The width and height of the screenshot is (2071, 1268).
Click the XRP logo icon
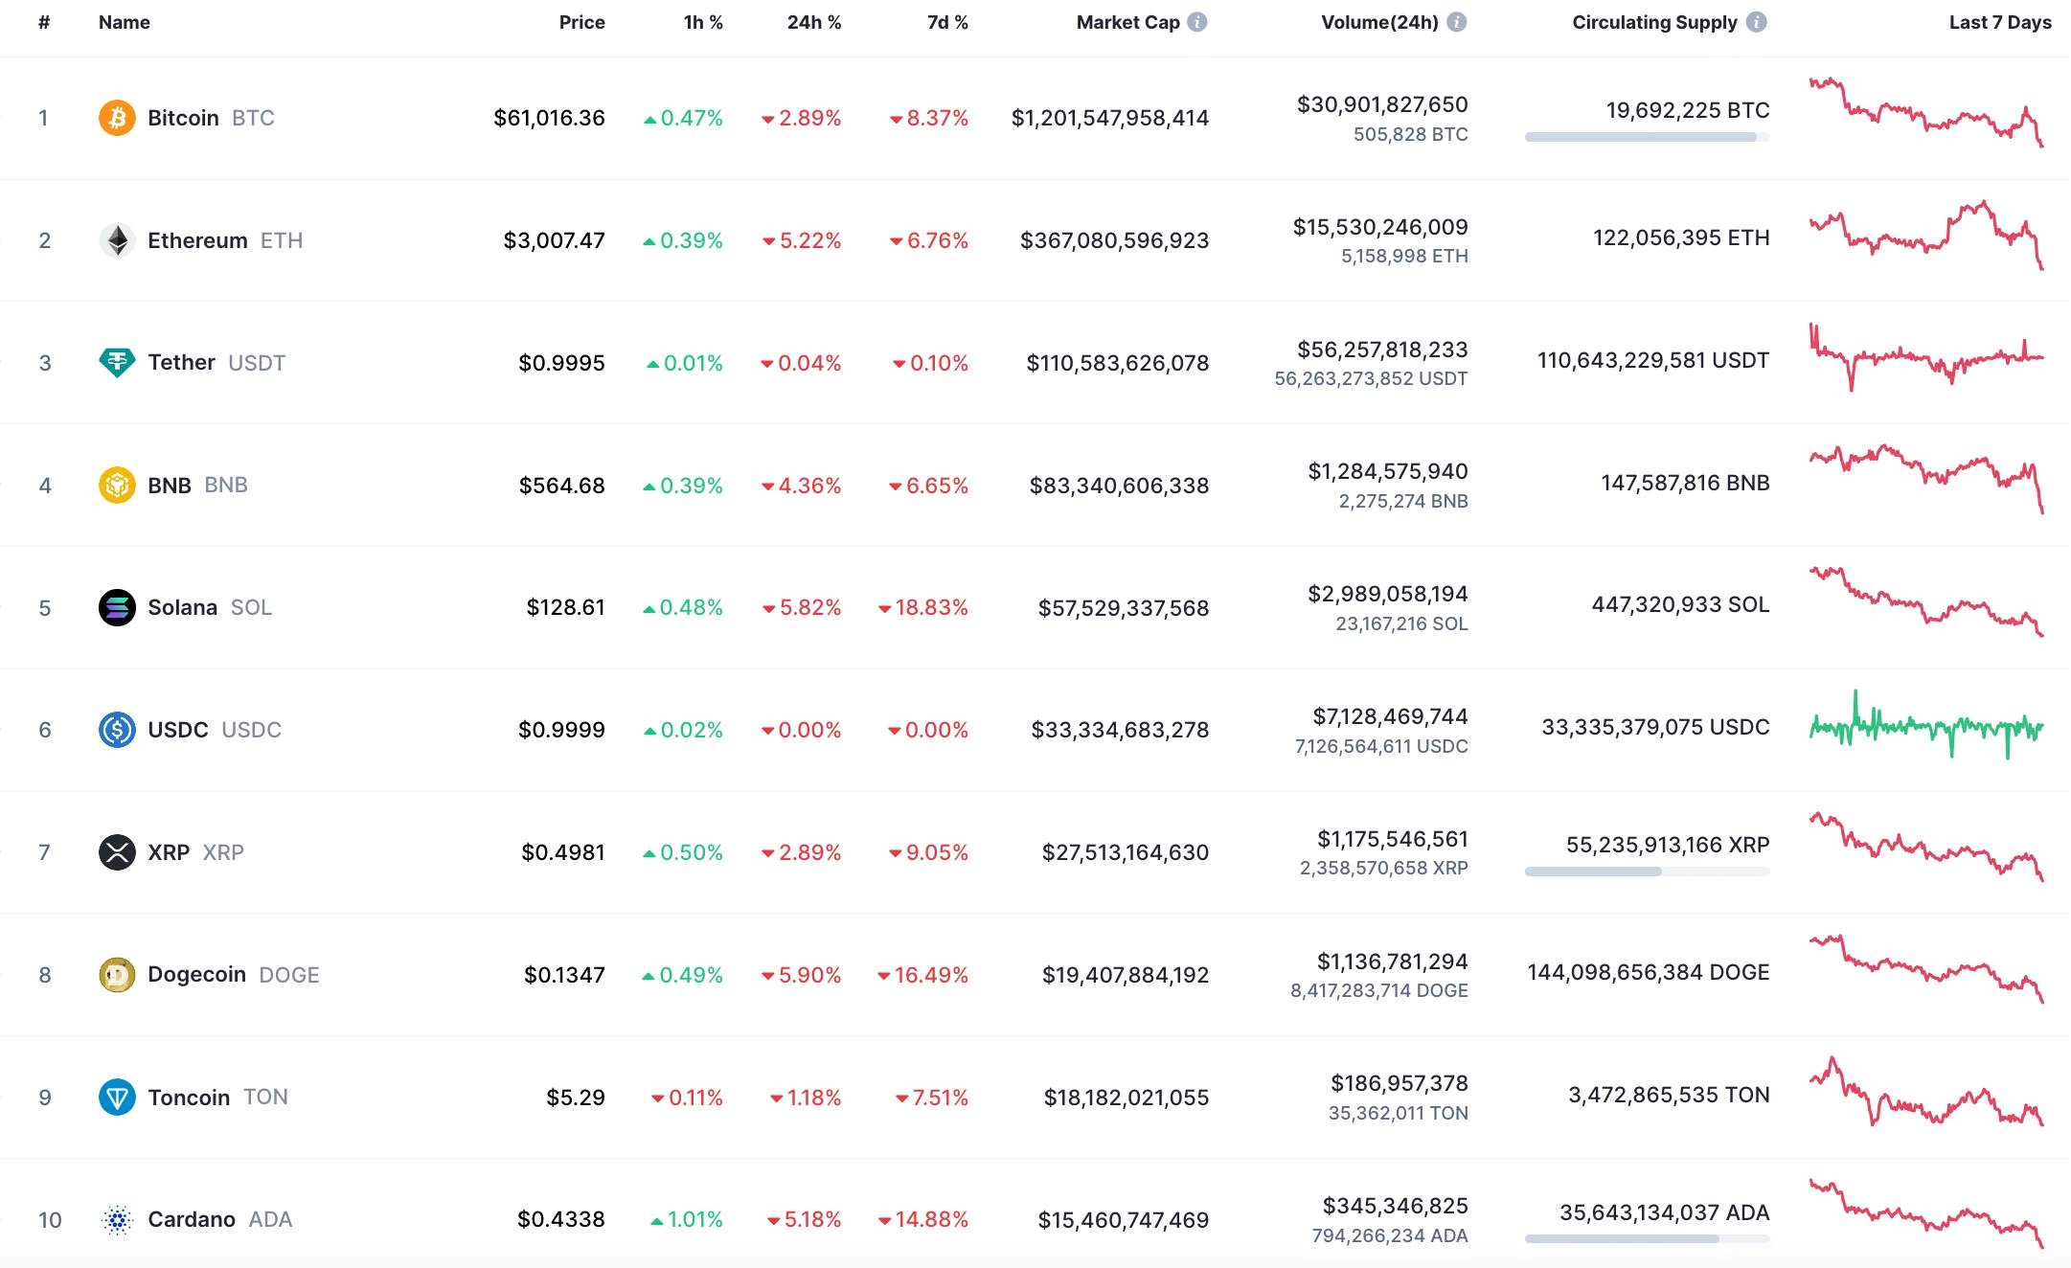click(117, 852)
